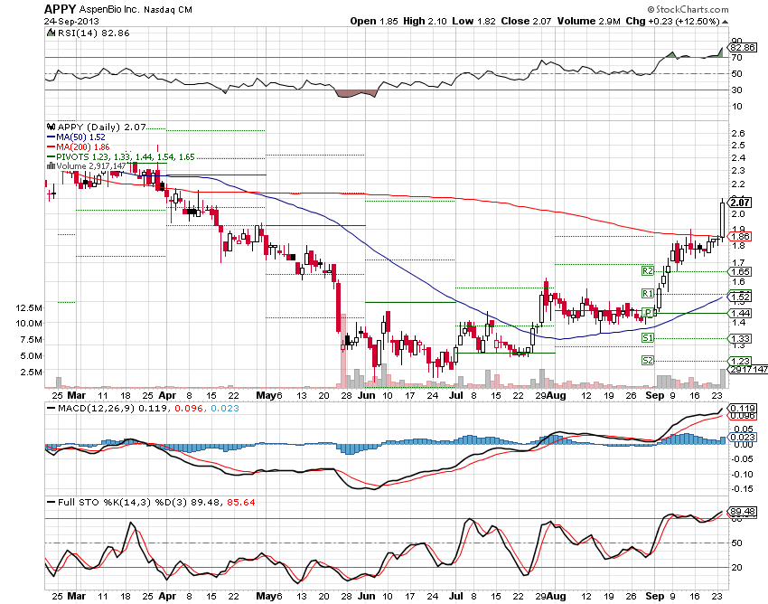Click the S2 pivot level marker
The image size is (768, 604).
coord(648,361)
